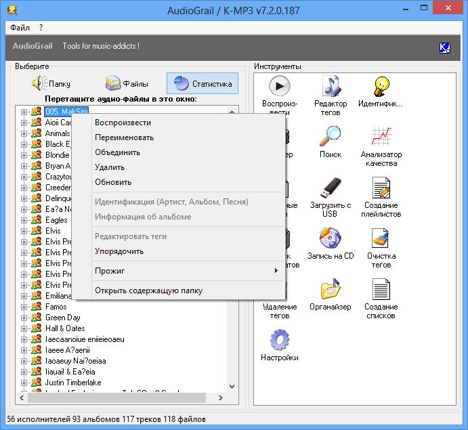The height and width of the screenshot is (430, 468).
Task: Expand the Hall & Oates node
Action: click(24, 328)
